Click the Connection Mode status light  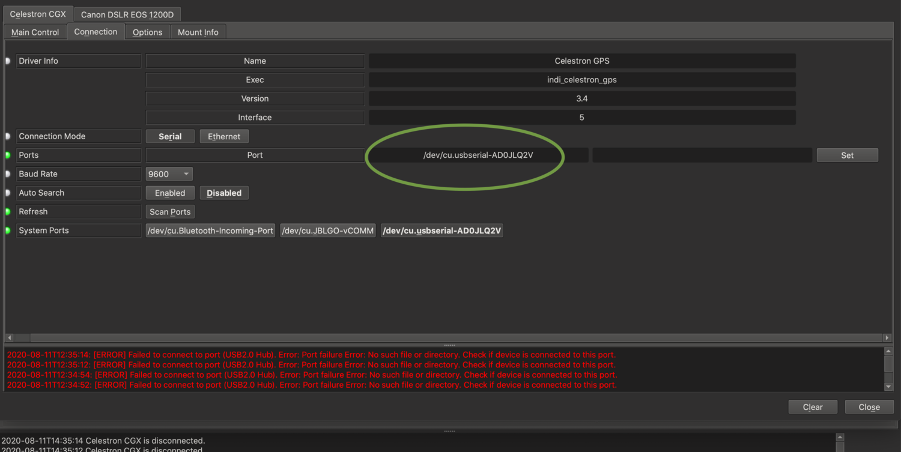coord(8,136)
